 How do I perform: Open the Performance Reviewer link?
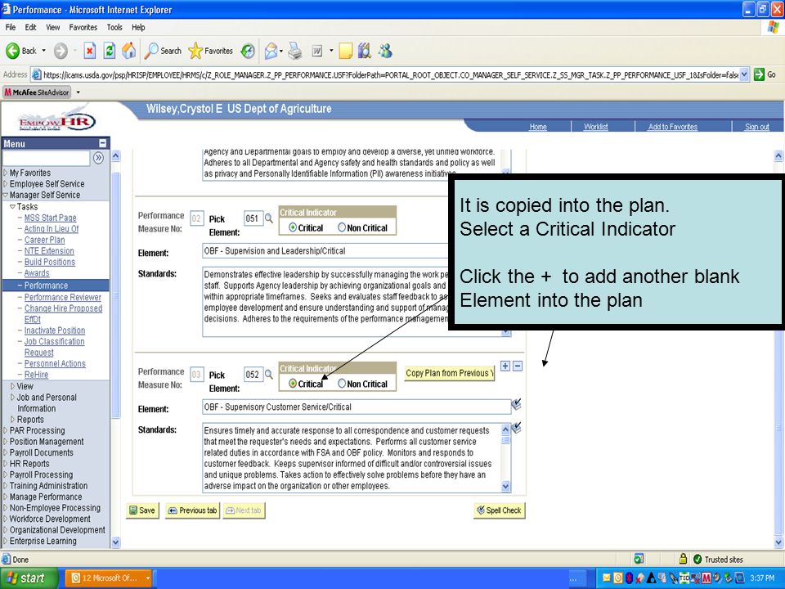63,297
